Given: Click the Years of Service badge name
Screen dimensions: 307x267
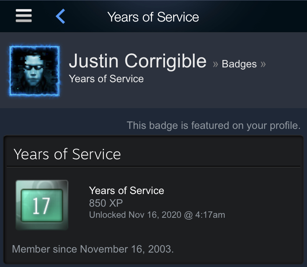Looking at the screenshot, I should [126, 191].
